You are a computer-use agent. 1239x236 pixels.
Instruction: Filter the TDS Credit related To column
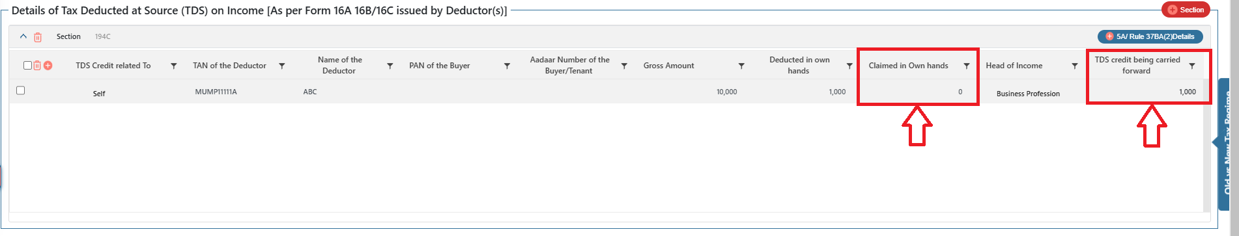173,66
